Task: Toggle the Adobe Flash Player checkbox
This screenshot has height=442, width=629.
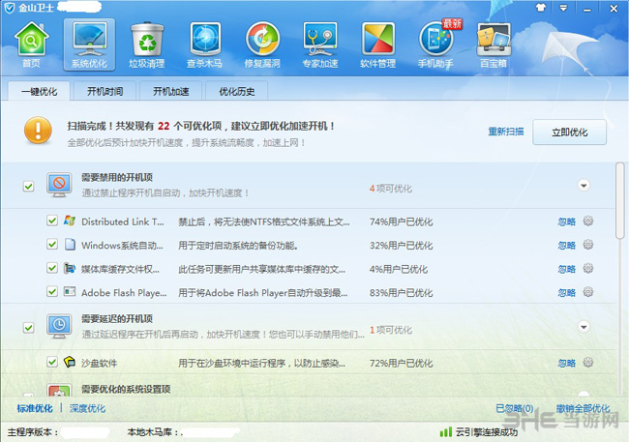Action: point(52,291)
